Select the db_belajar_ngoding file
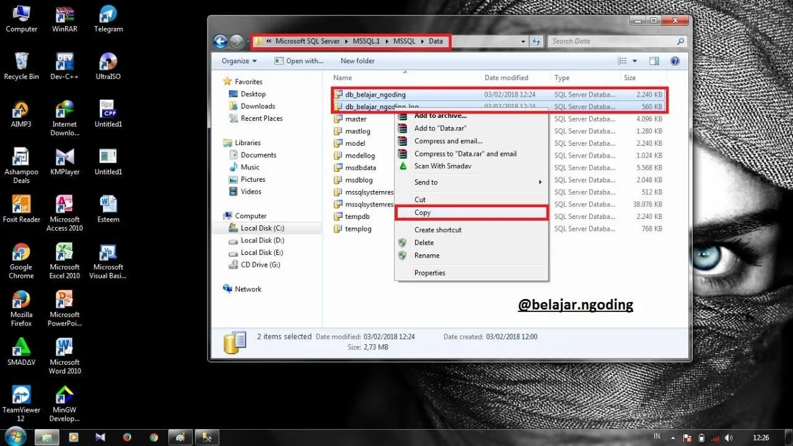 click(x=499, y=95)
